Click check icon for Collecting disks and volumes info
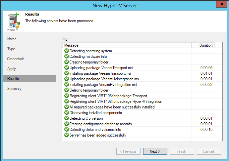Screen dimensions: 229x161 pos(67,129)
